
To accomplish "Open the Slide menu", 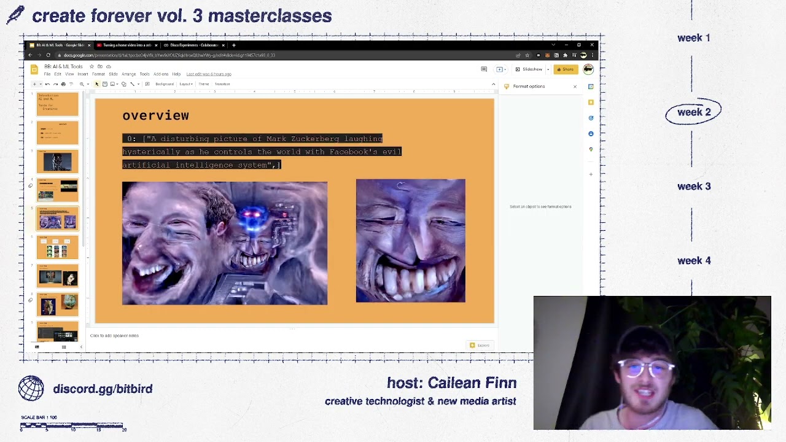I will pos(114,74).
